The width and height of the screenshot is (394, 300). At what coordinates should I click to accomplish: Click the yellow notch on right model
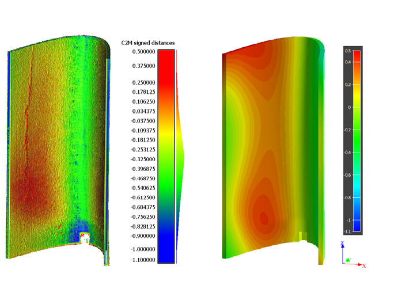[x=302, y=236]
